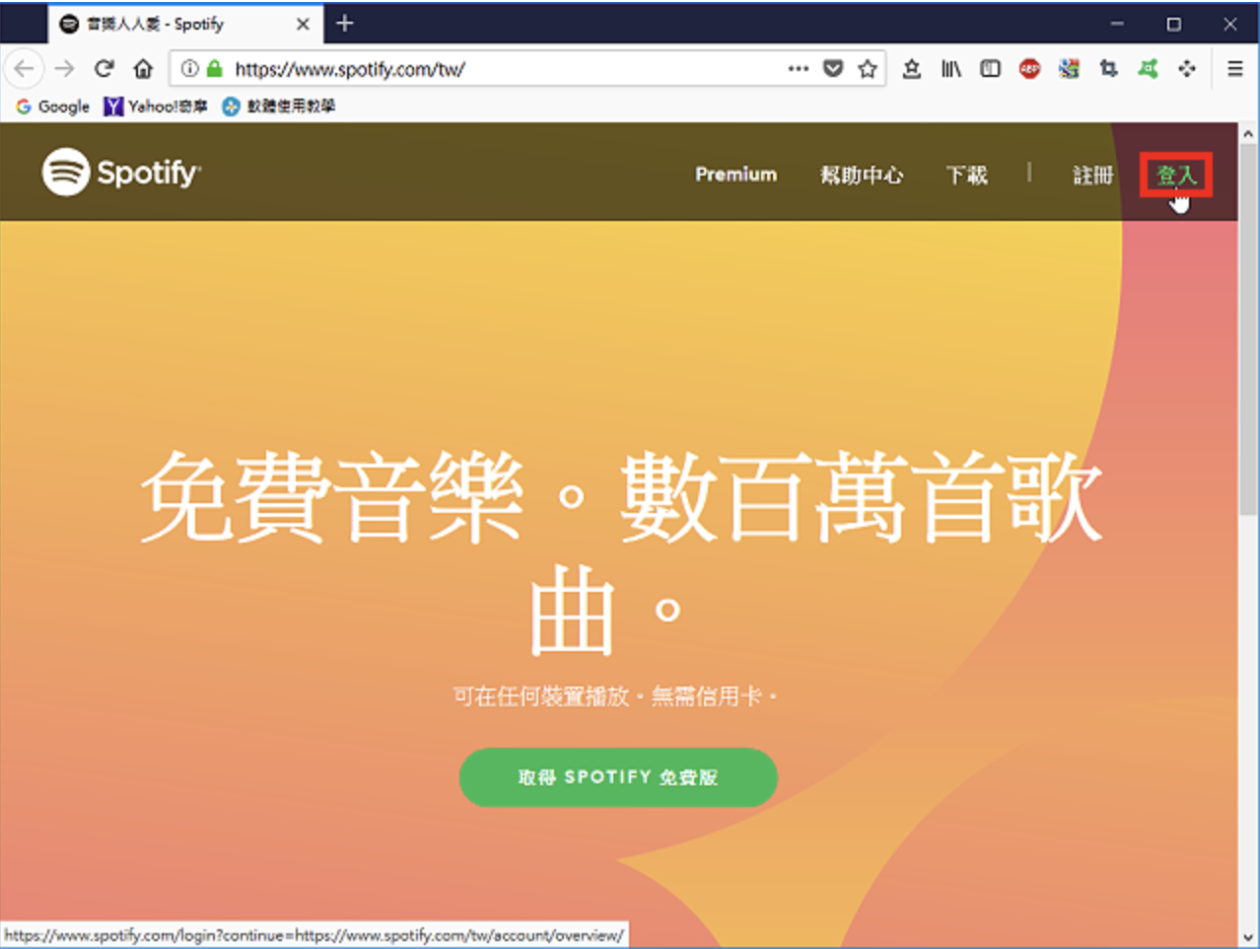1260x949 pixels.
Task: Click the headline 免費音樂。數百萬首歌曲。
Action: 620,552
